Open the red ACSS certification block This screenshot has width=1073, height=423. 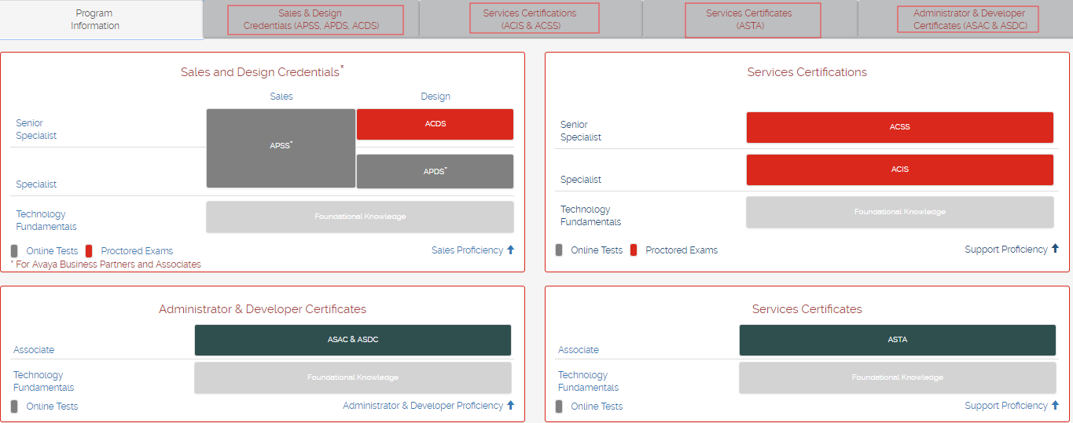click(899, 127)
